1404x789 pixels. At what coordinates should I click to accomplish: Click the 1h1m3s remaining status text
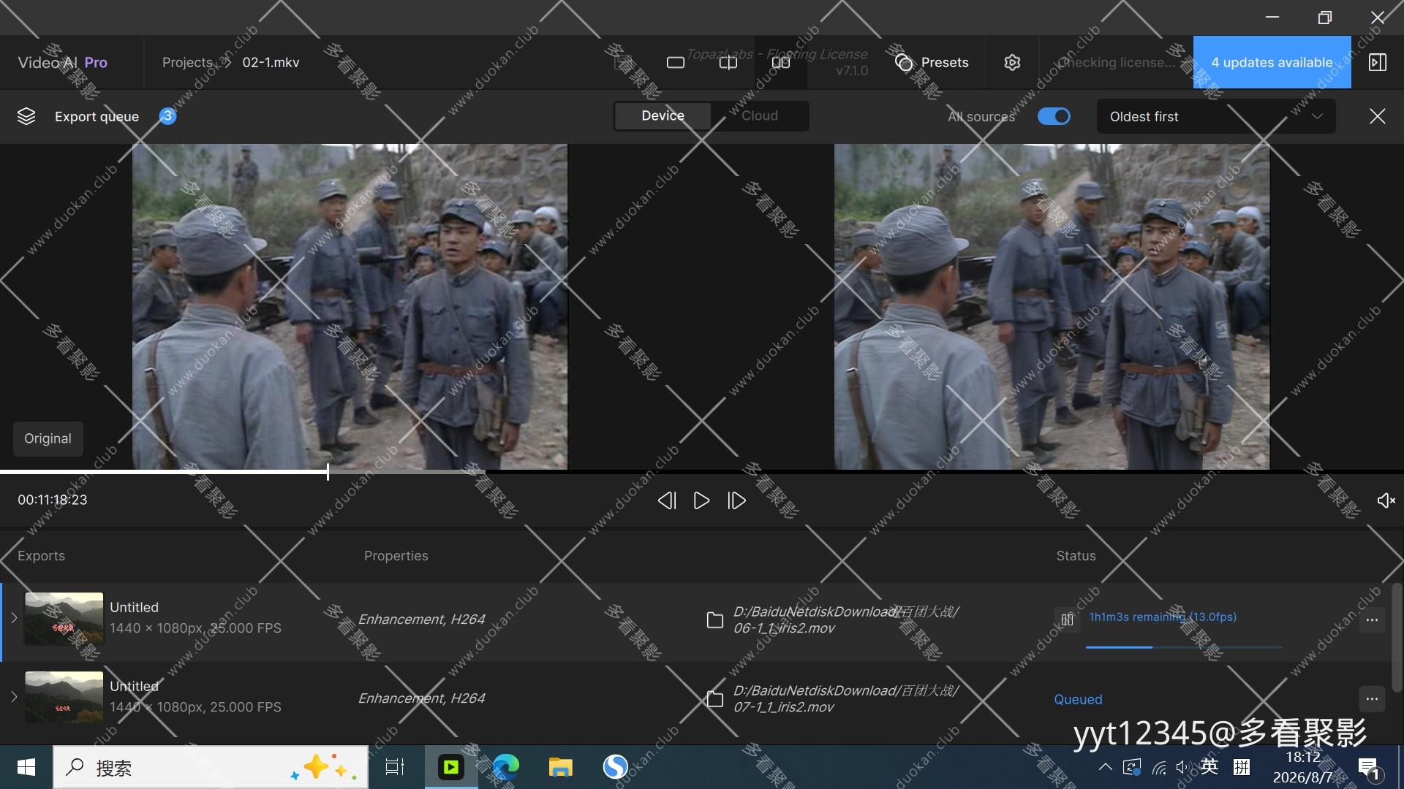(x=1163, y=617)
